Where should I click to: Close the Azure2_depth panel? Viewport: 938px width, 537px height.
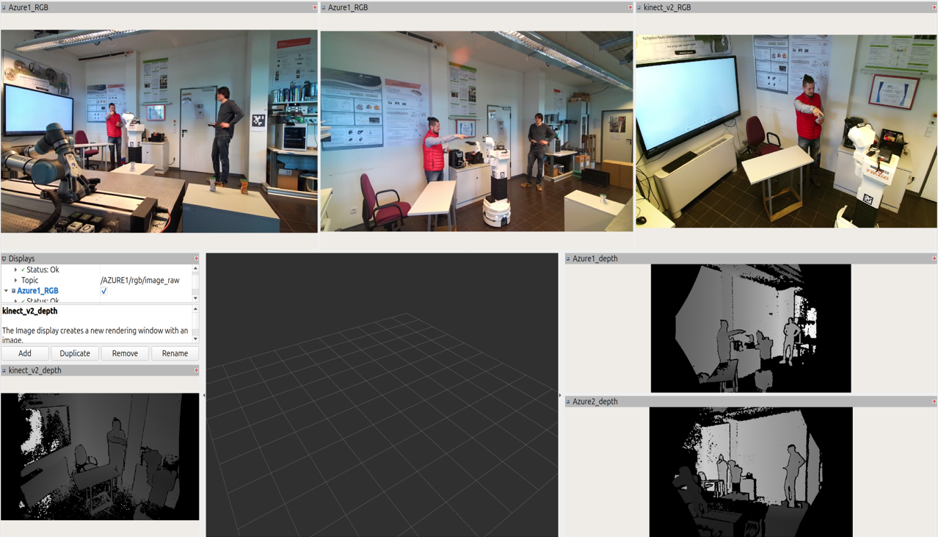(x=934, y=402)
